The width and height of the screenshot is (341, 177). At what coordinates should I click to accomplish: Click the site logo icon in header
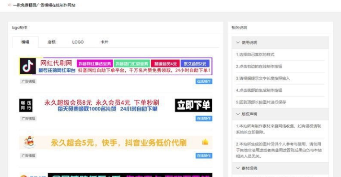coord(9,5)
